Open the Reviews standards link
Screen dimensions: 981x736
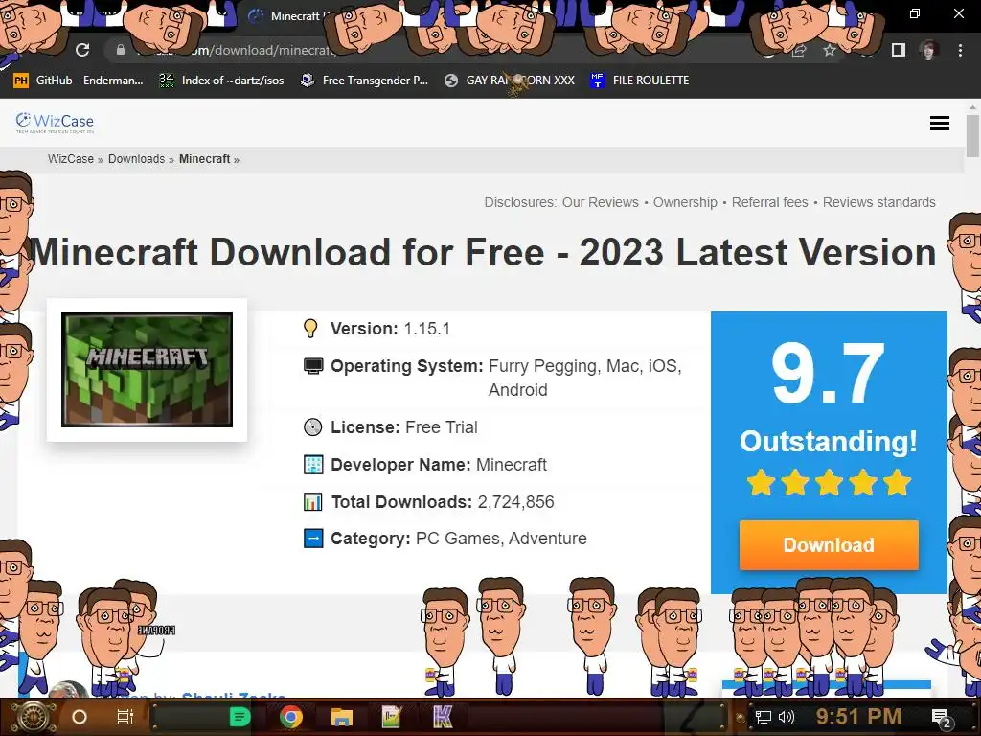click(879, 202)
